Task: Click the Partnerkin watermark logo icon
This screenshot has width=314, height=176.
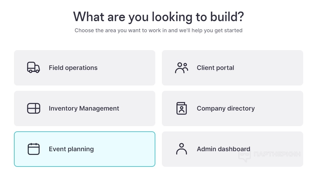Action: click(x=244, y=155)
